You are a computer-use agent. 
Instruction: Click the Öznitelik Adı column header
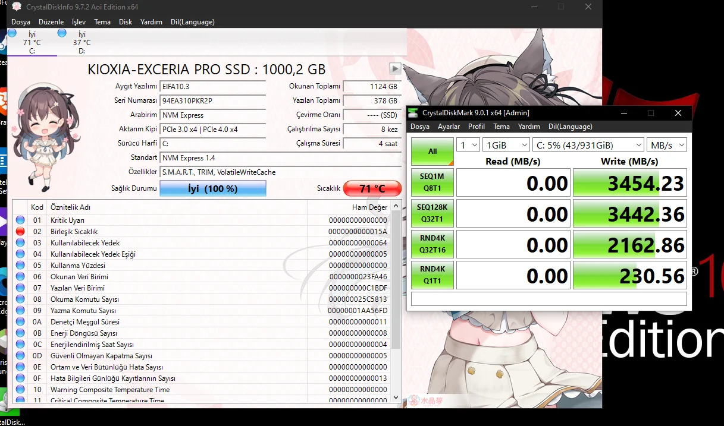pos(177,207)
